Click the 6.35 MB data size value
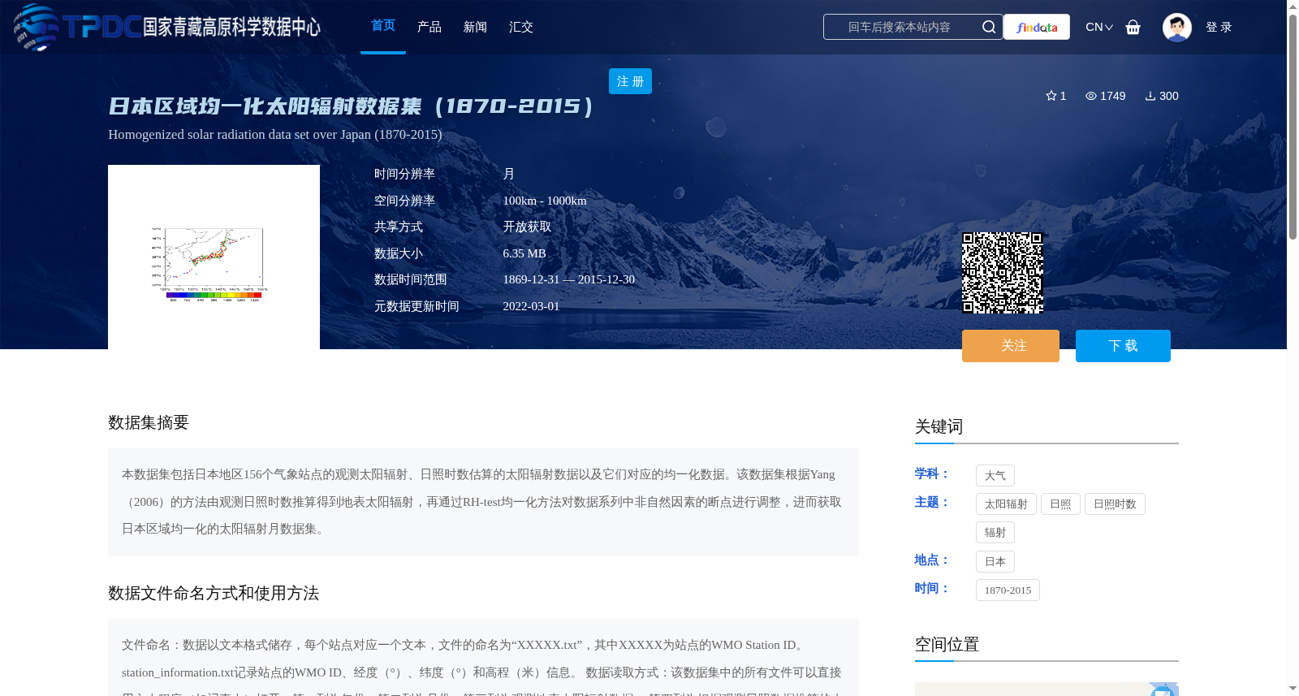The width and height of the screenshot is (1299, 696). 524,253
